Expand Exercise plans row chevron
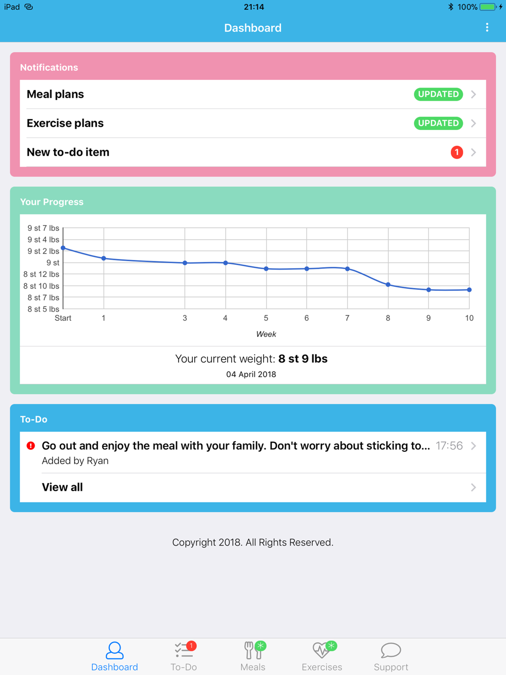This screenshot has width=506, height=675. (474, 123)
